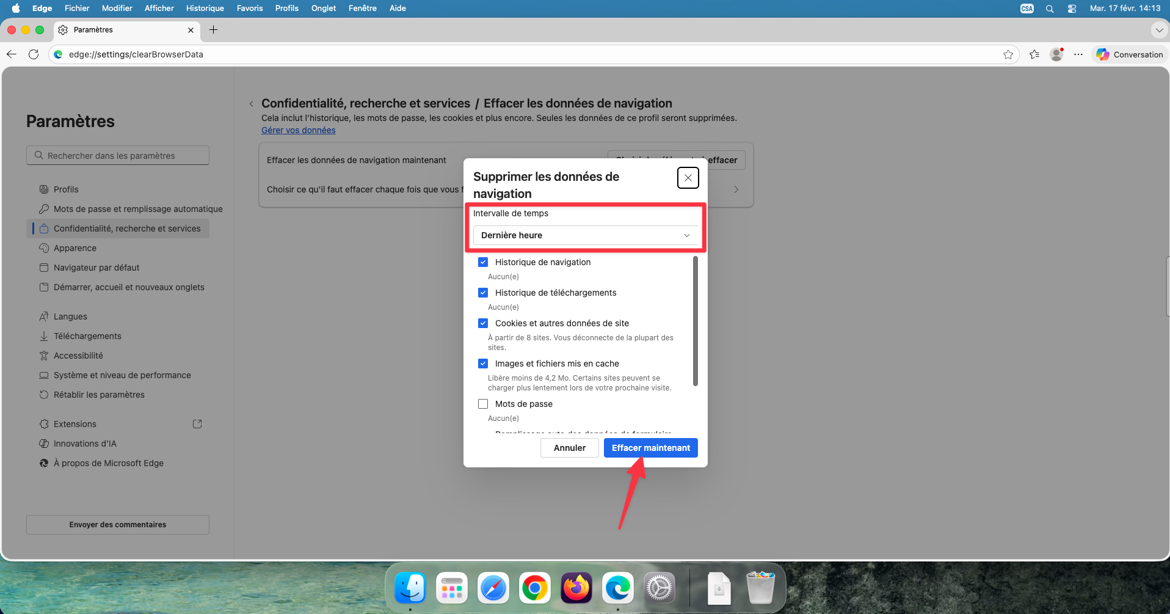Click Envoyer des commentaires button

click(x=118, y=525)
